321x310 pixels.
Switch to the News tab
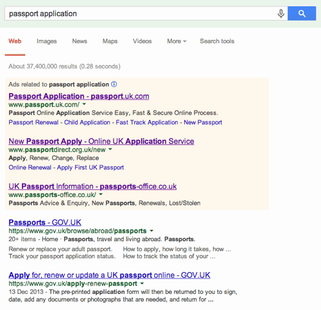[x=80, y=41]
